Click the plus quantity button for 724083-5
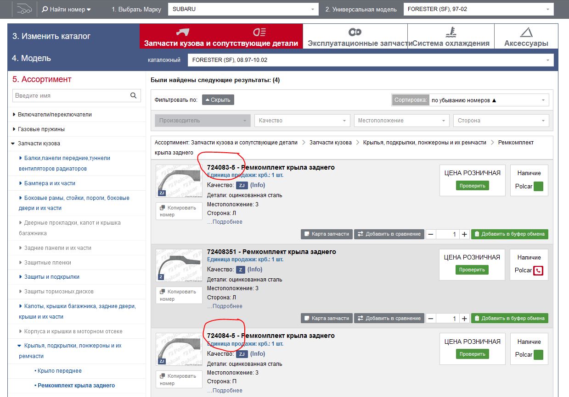Viewport: 569px width, 397px height. [464, 234]
